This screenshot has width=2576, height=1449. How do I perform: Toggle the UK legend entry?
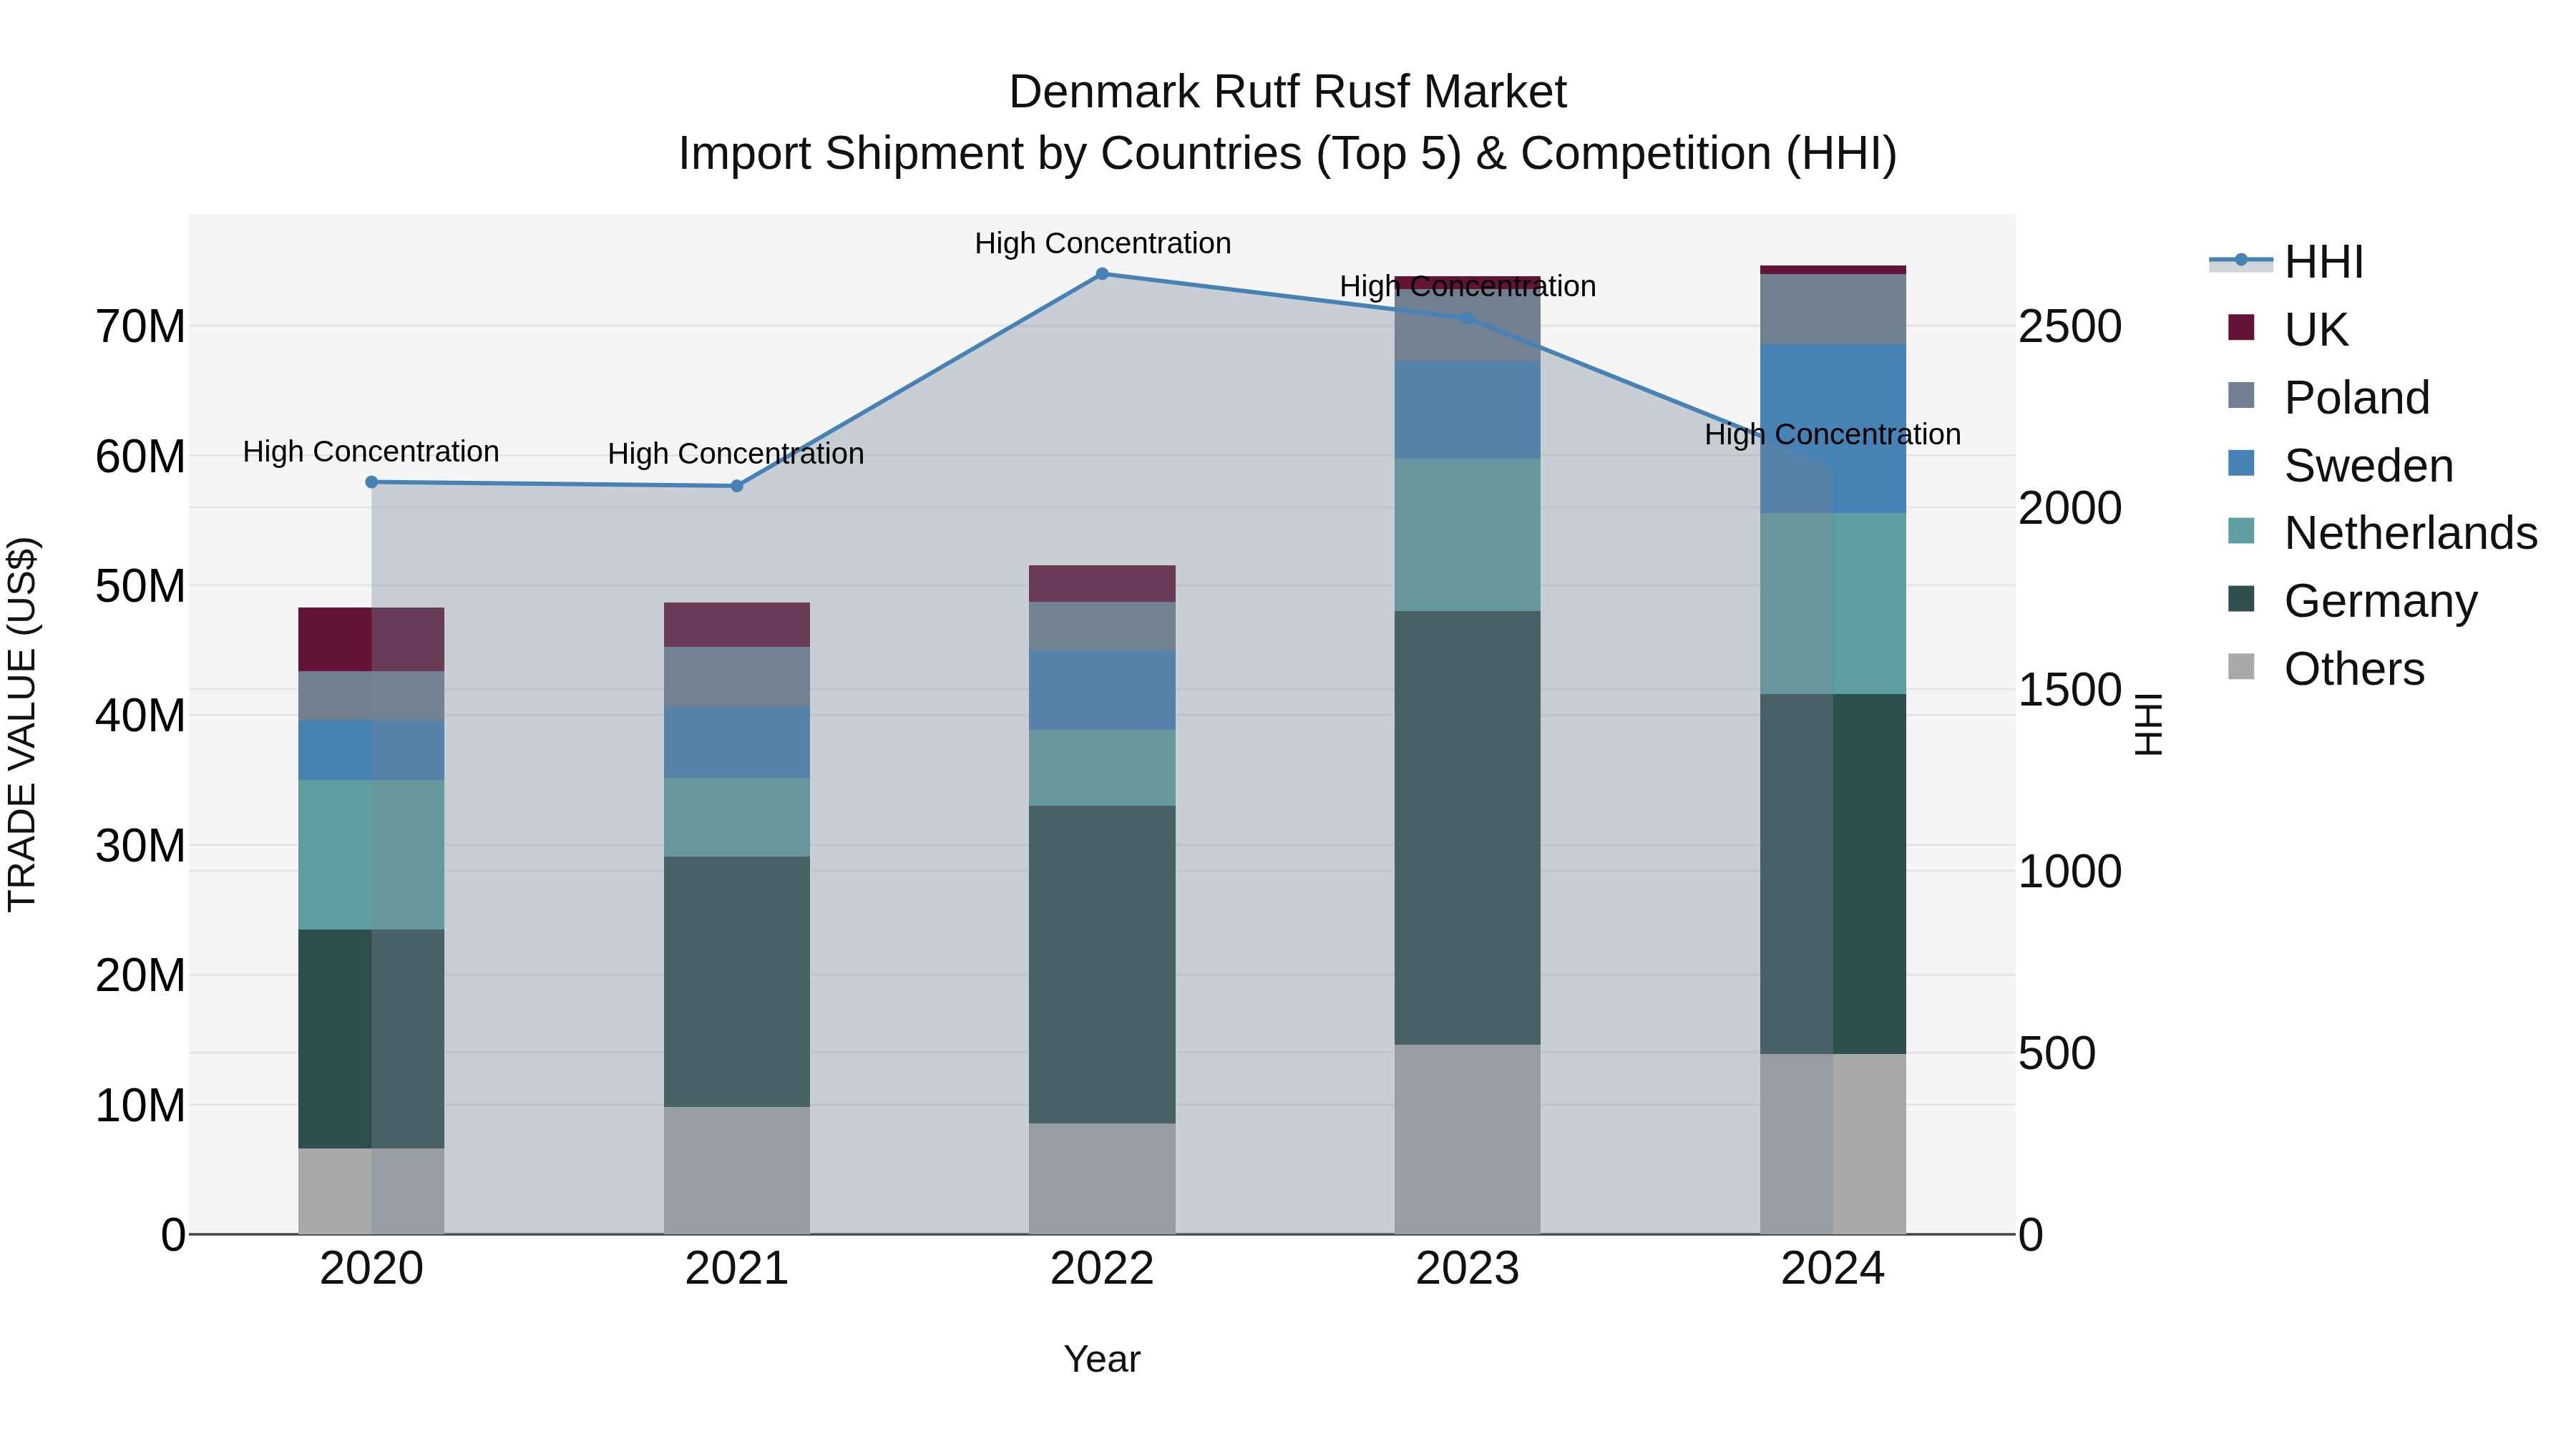pyautogui.click(x=2288, y=329)
